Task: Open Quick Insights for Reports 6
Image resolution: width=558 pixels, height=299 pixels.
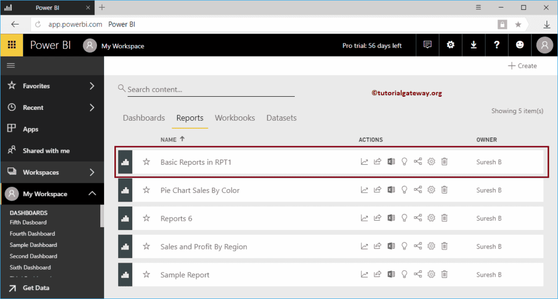Action: pyautogui.click(x=404, y=218)
